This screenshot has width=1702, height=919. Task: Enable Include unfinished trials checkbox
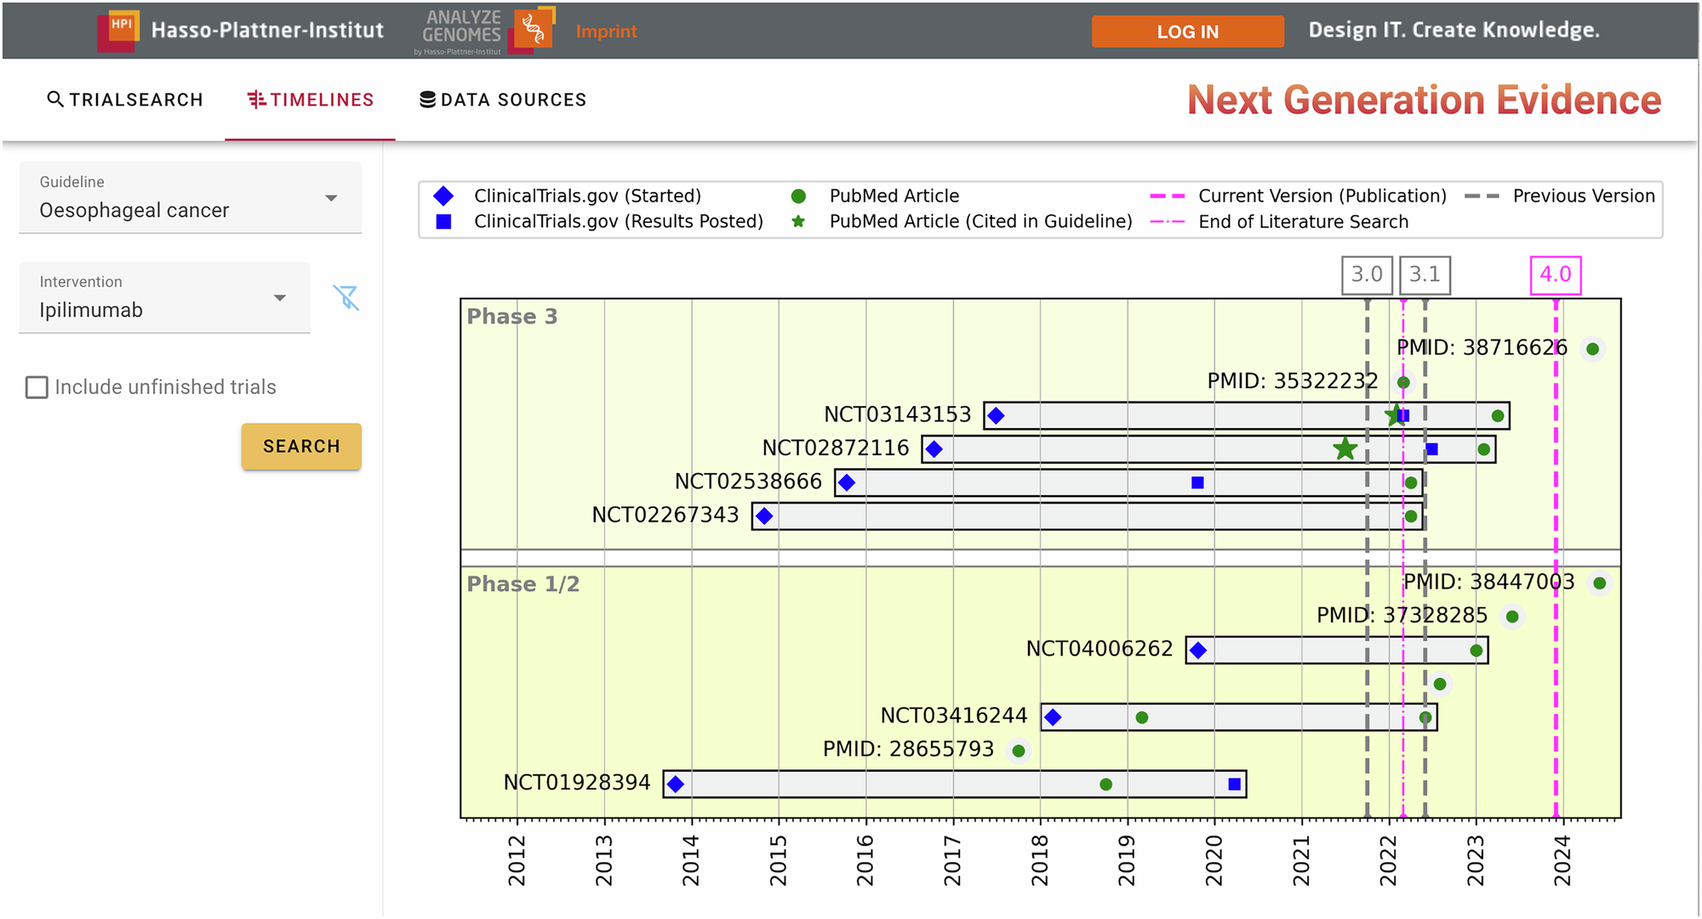point(37,387)
